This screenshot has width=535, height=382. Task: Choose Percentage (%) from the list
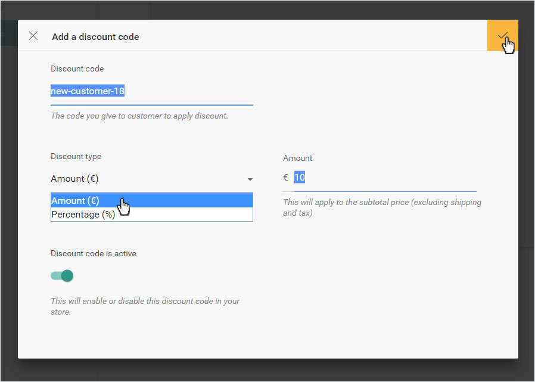152,215
